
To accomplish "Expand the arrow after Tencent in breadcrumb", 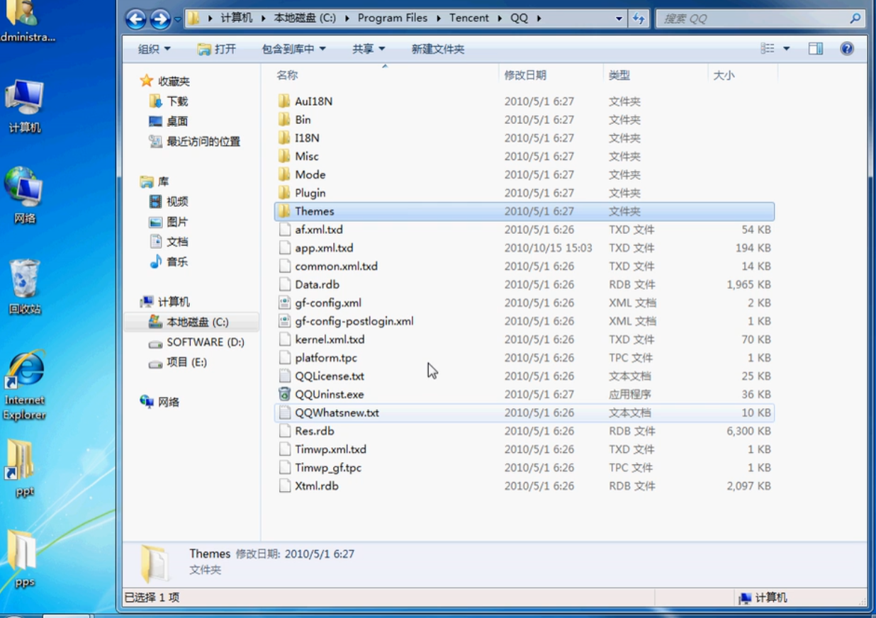I will (500, 18).
